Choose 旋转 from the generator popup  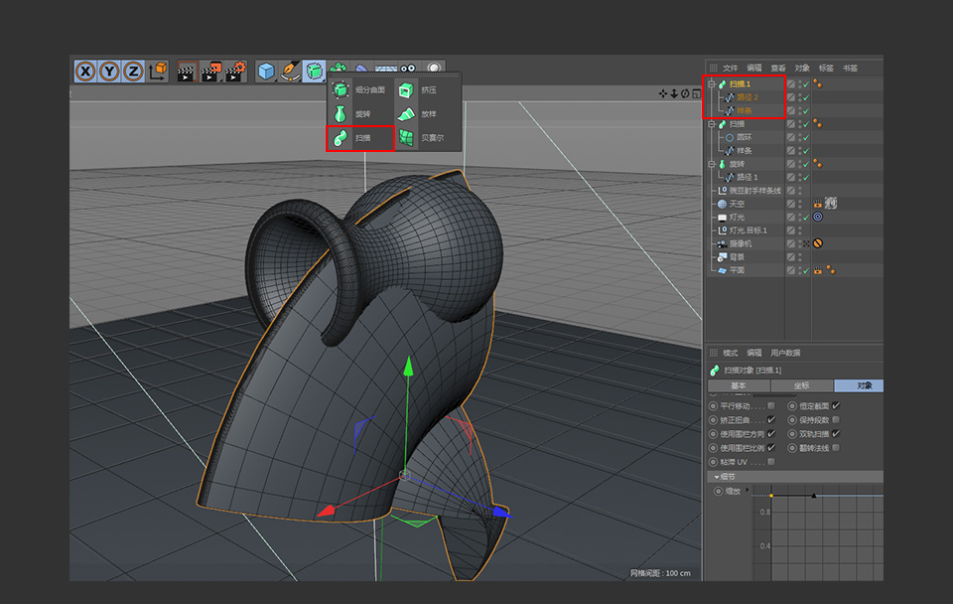point(351,113)
